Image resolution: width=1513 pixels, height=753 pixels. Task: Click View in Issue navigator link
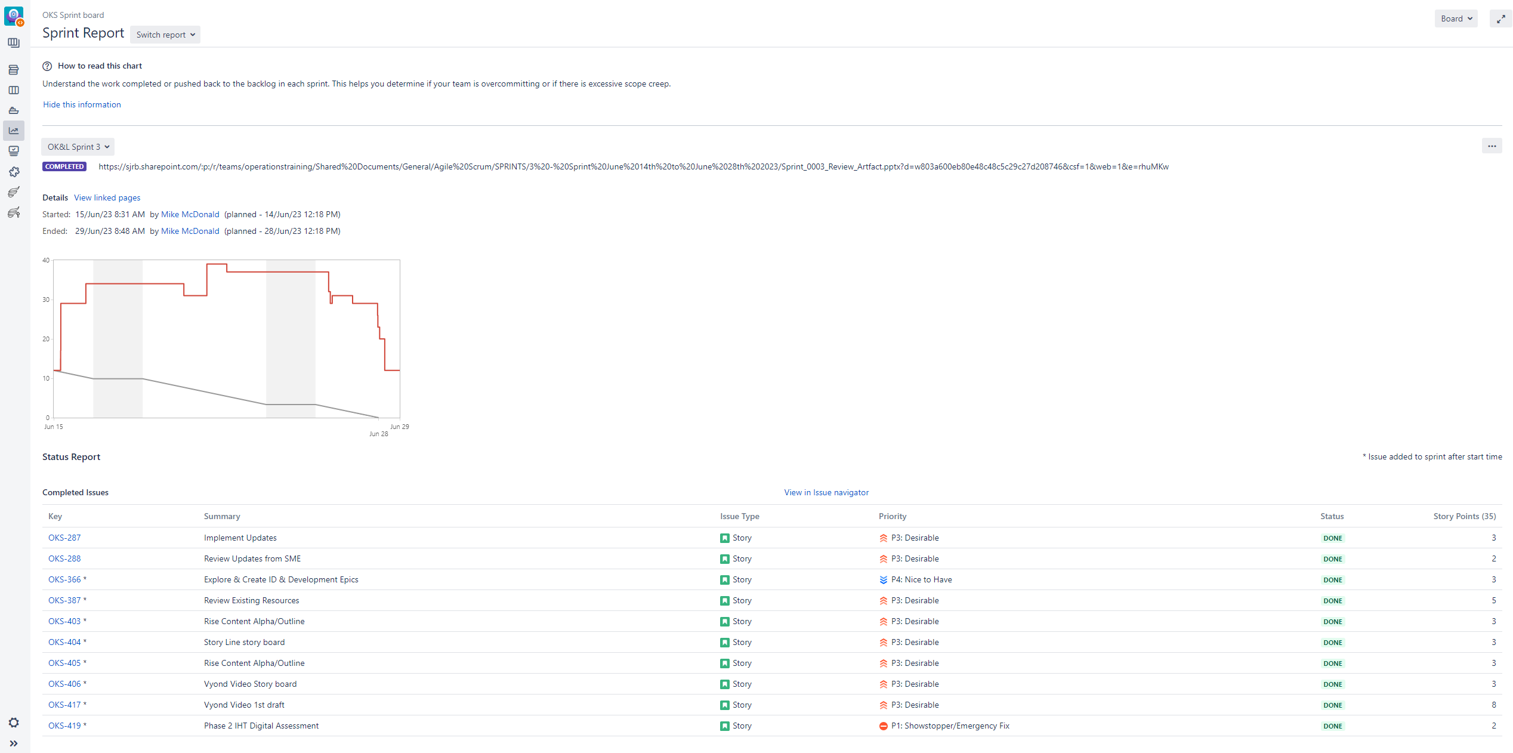(826, 492)
